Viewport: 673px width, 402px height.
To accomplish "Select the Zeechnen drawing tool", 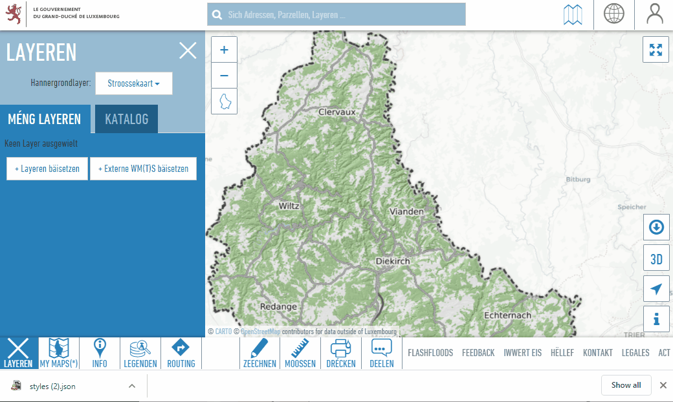I will tap(259, 354).
